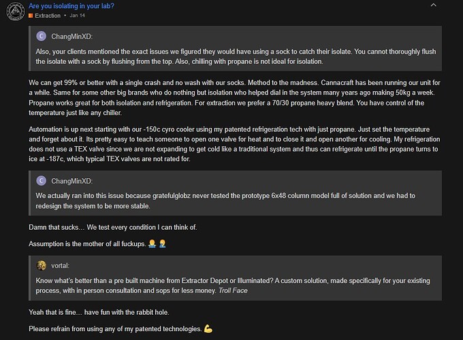Viewport: 463px width, 340px height.
Task: Open the "Are you isolating in your lab?" topic title
Action: [x=71, y=6]
